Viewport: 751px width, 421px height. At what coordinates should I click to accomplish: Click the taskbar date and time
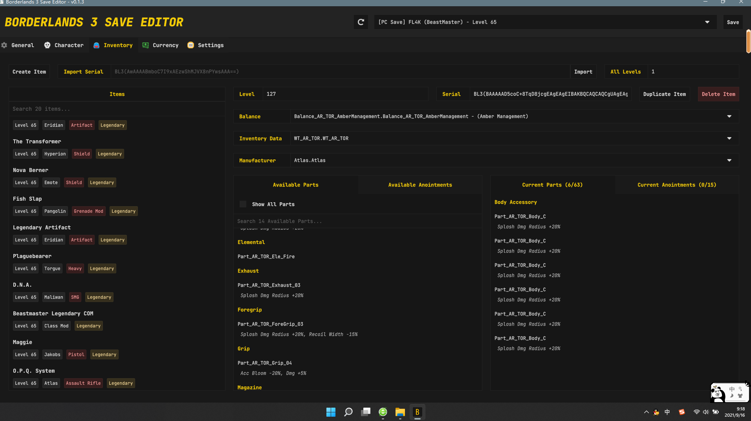click(x=735, y=412)
